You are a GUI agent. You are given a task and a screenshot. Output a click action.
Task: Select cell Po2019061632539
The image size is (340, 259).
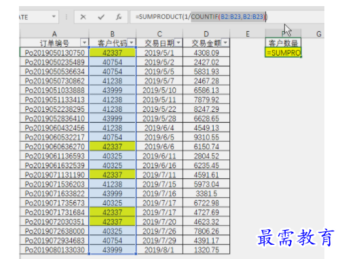54,165
